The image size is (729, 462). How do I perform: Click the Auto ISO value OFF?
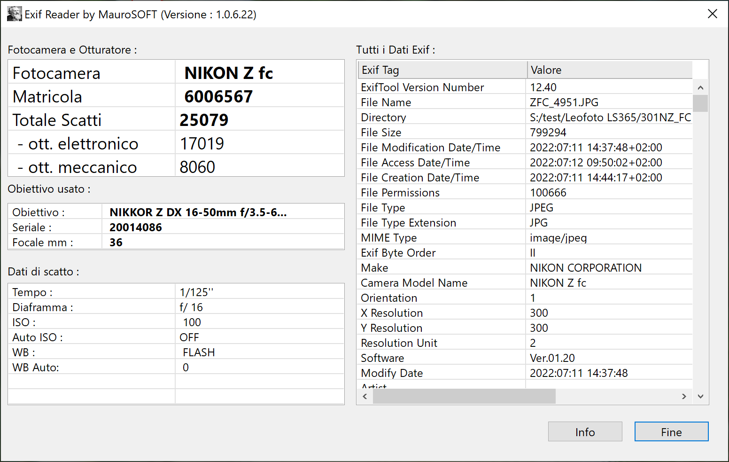[189, 337]
